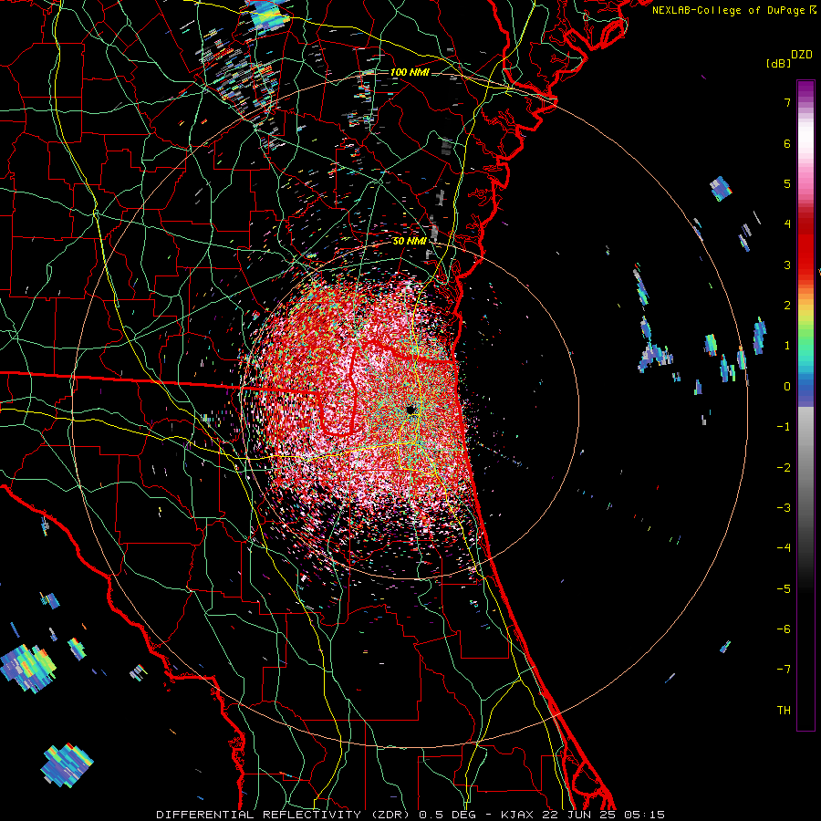Click legend value 4
Viewport: 821px width, 821px height.
787,224
